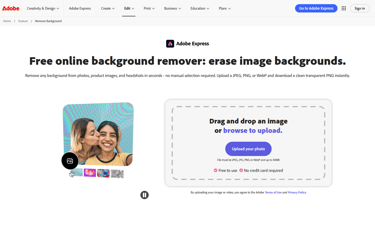This screenshot has width=375, height=234.
Task: Click Remove Background breadcrumb text
Action: coord(48,21)
